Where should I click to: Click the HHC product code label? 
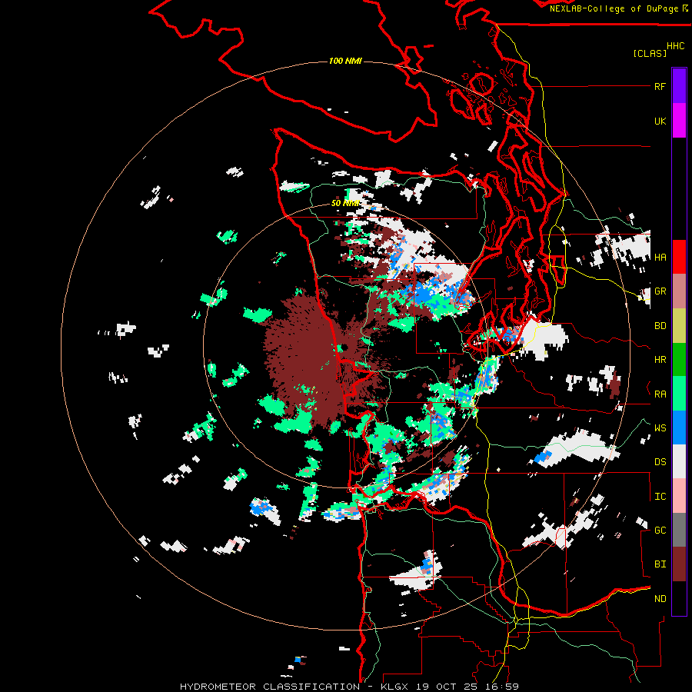pyautogui.click(x=676, y=46)
